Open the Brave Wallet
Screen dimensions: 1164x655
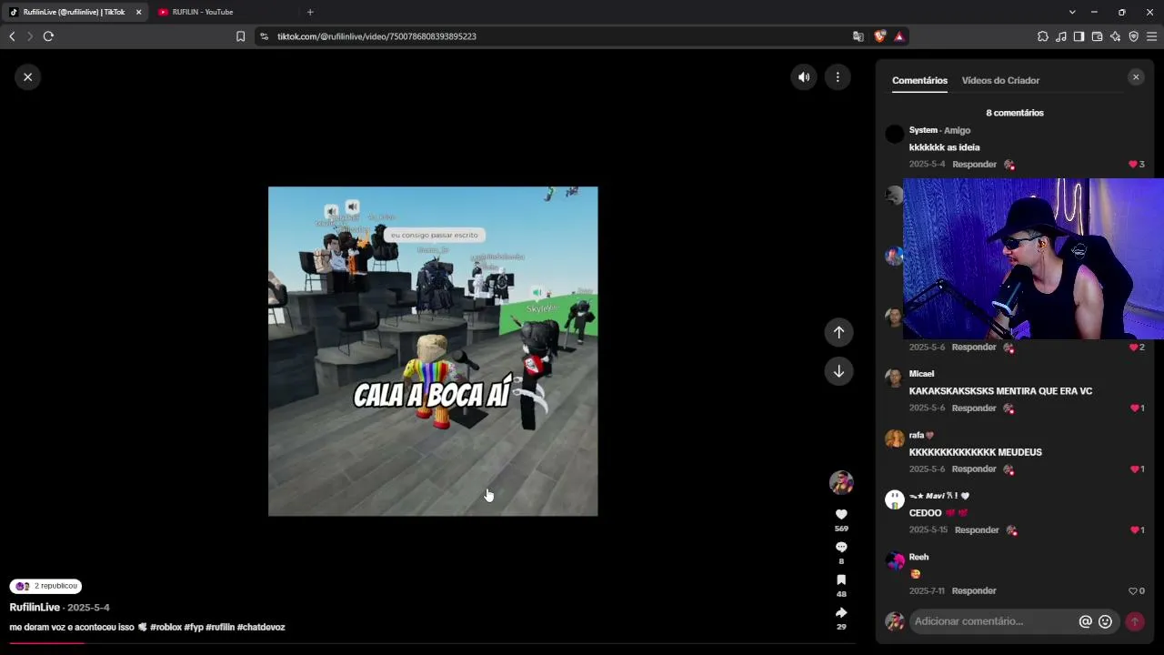point(1097,36)
